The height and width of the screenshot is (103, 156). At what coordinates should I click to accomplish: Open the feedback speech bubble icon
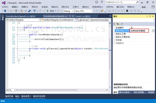click(97, 2)
